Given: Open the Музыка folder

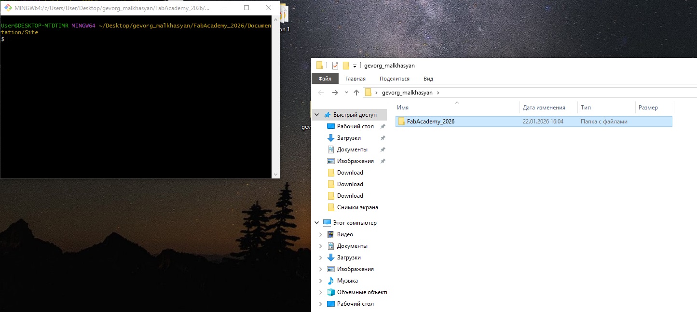Looking at the screenshot, I should pyautogui.click(x=347, y=281).
